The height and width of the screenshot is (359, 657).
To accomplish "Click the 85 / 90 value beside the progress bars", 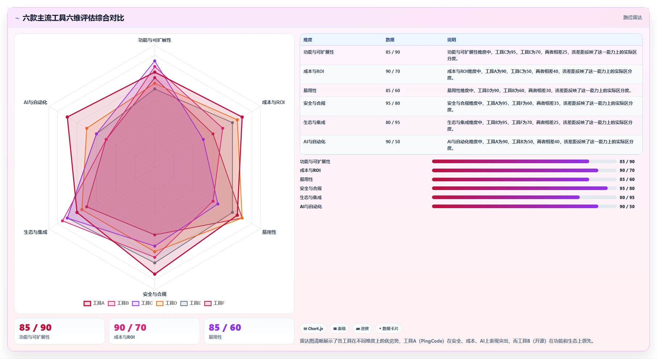I will pyautogui.click(x=627, y=162).
